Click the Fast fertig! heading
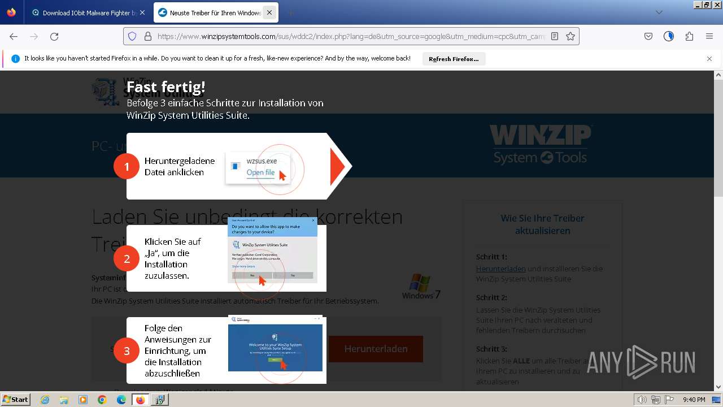This screenshot has height=407, width=723. coord(165,86)
